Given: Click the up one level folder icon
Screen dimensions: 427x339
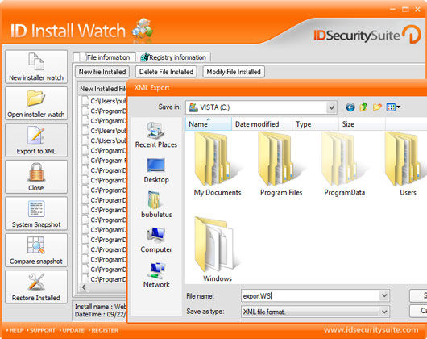Looking at the screenshot, I should (363, 107).
